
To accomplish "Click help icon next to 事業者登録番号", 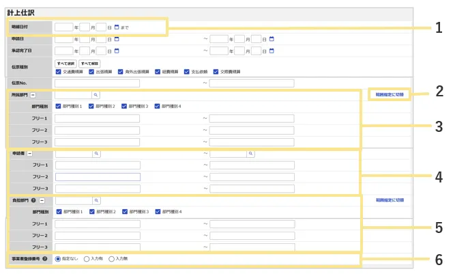I will [x=44, y=259].
